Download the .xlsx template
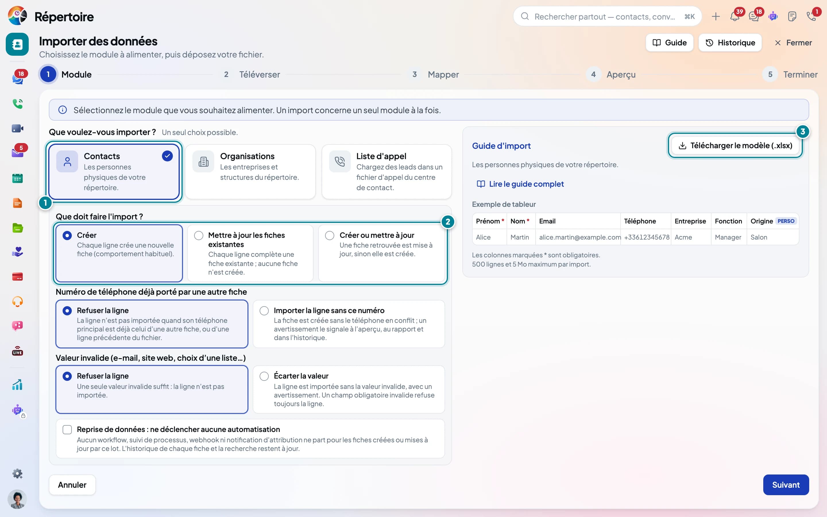Viewport: 827px width, 517px height. click(x=735, y=145)
